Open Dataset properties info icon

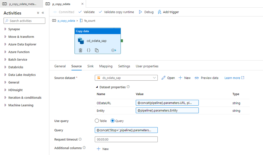pos(128,87)
